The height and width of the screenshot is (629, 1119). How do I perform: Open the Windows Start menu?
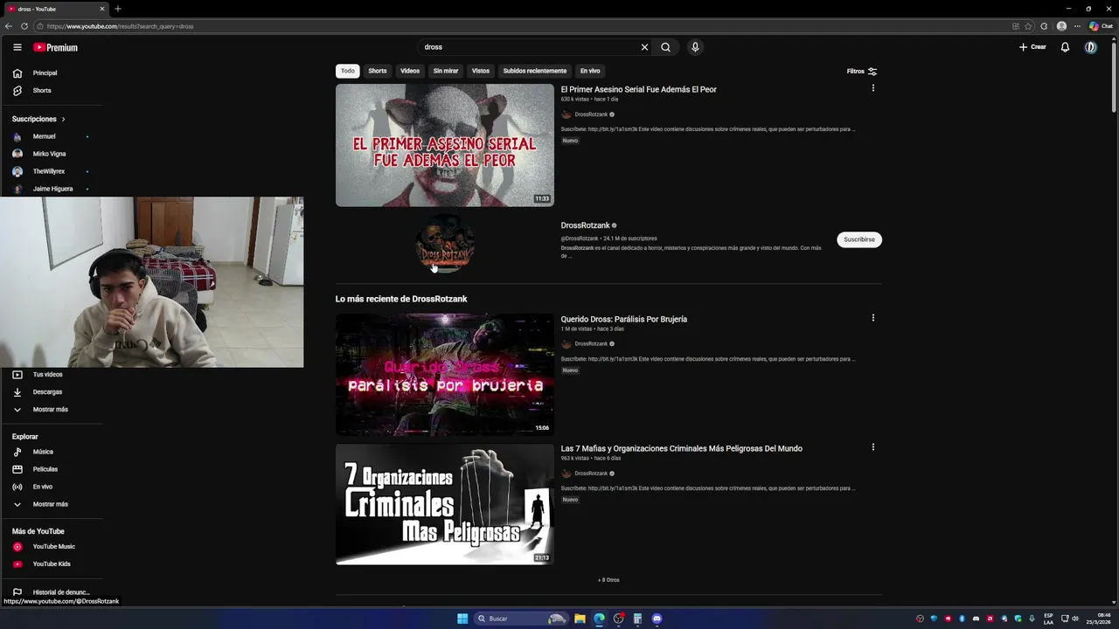pyautogui.click(x=462, y=619)
